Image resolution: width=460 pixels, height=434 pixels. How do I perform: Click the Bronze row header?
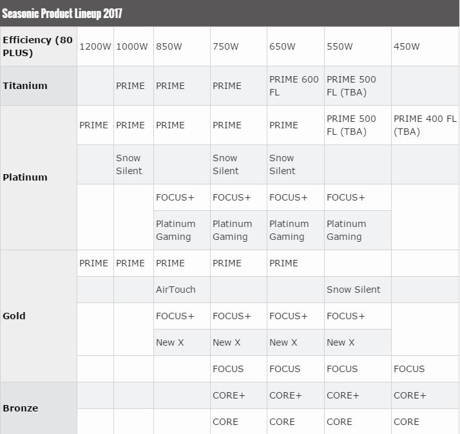21,408
